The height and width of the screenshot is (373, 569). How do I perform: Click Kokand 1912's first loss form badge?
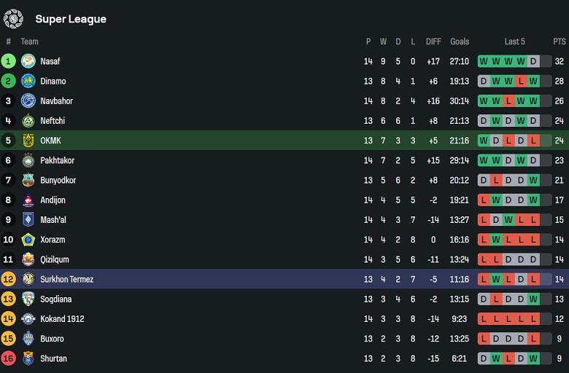click(x=484, y=318)
